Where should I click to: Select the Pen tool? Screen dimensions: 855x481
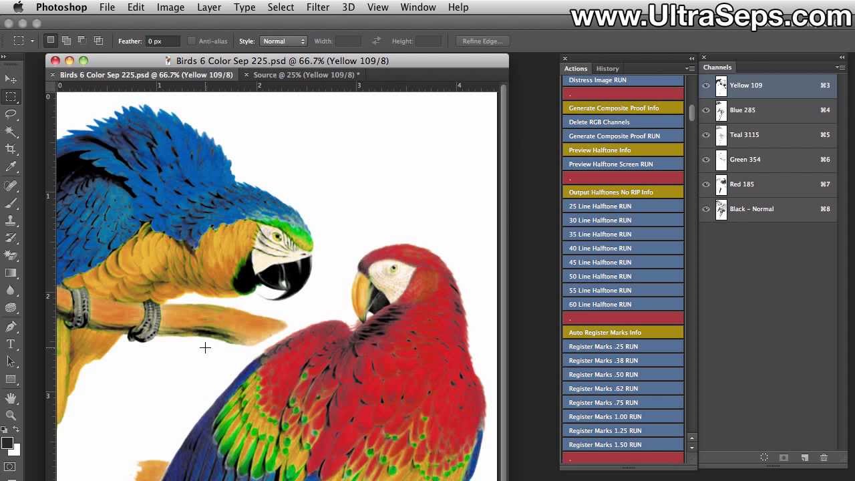pyautogui.click(x=11, y=327)
